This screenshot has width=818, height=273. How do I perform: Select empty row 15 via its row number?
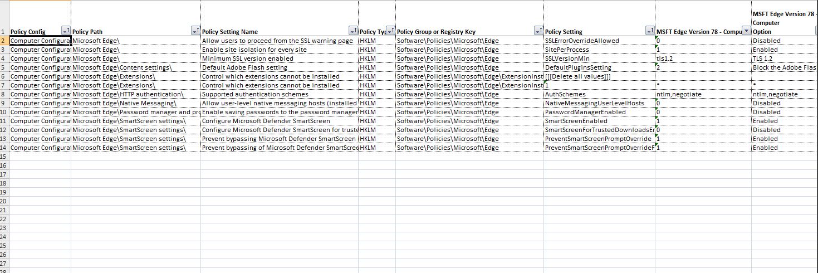click(4, 157)
